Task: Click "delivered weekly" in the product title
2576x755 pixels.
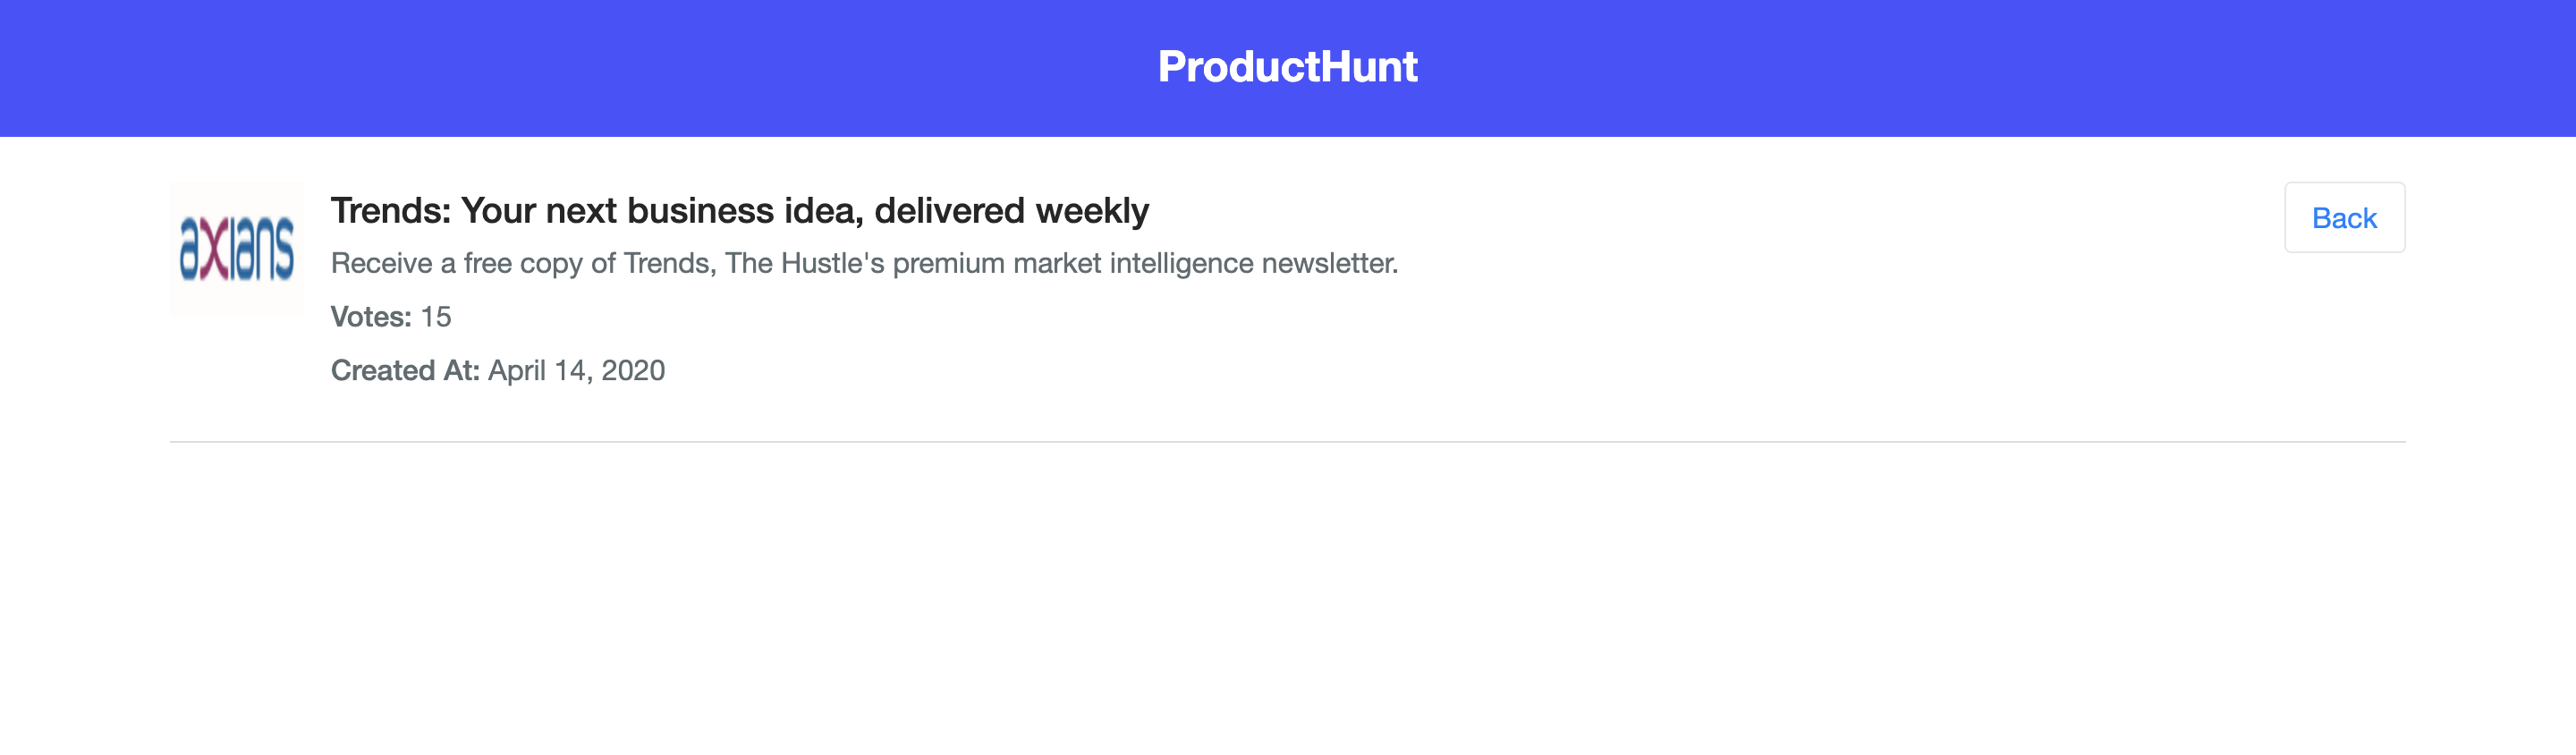Action: coord(1012,211)
